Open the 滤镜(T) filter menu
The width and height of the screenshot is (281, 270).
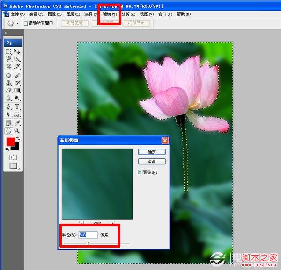pyautogui.click(x=110, y=14)
